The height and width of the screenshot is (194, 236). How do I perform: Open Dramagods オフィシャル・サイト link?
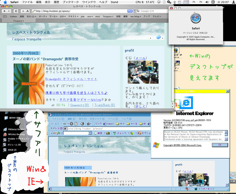coord(71,79)
